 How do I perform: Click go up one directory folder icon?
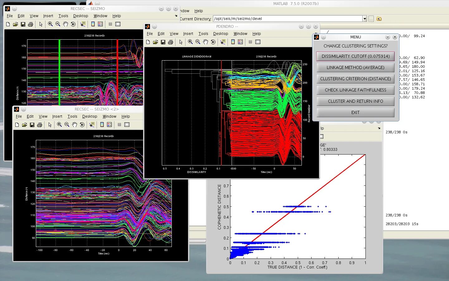[379, 19]
